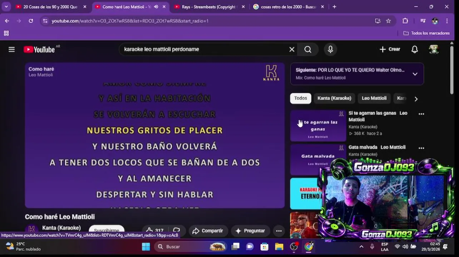Open Task View on the taskbar
The height and width of the screenshot is (257, 459).
point(235,247)
